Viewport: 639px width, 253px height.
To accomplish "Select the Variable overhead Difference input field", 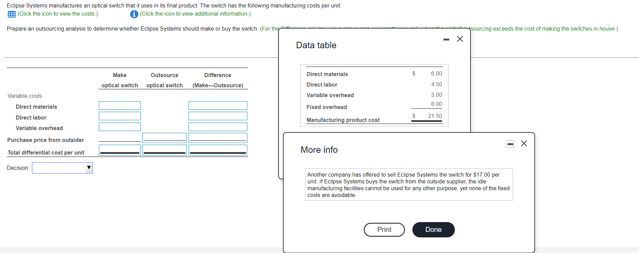I will coord(218,127).
